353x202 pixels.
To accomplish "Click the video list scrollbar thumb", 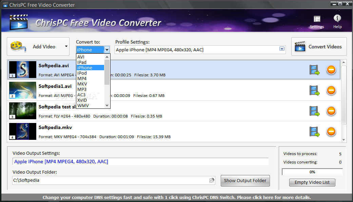I will [344, 95].
